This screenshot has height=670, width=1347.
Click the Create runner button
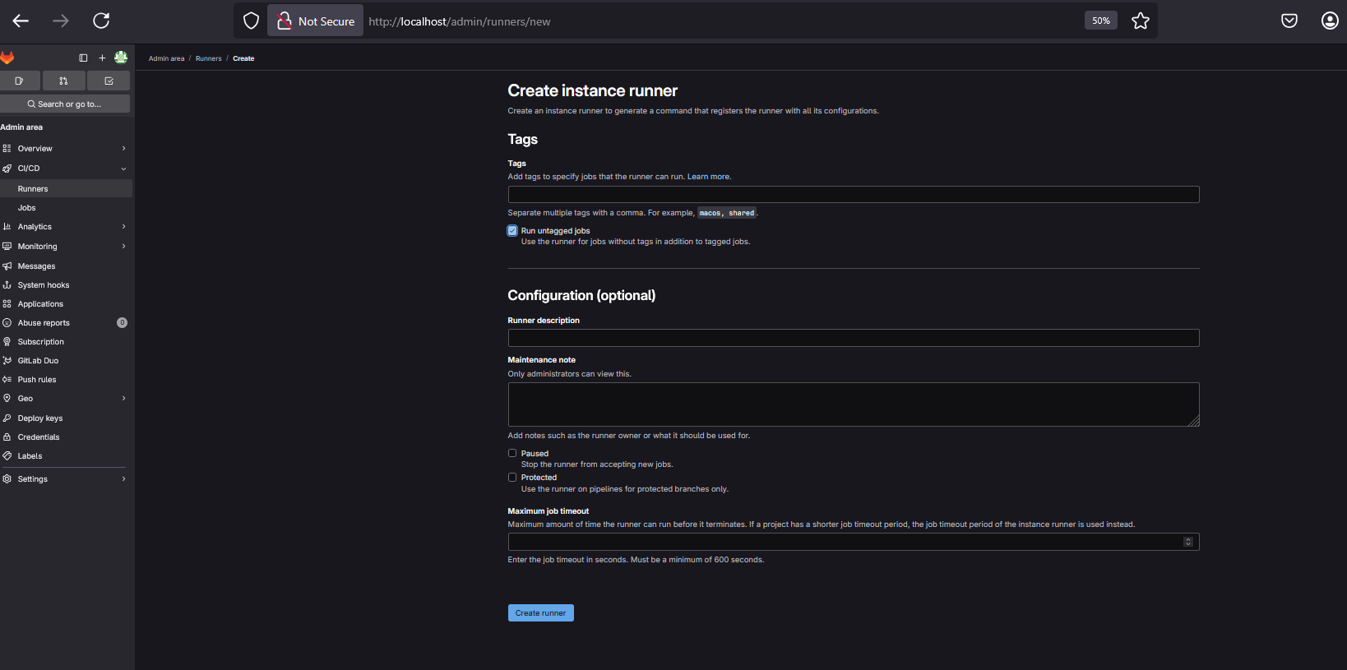point(540,613)
